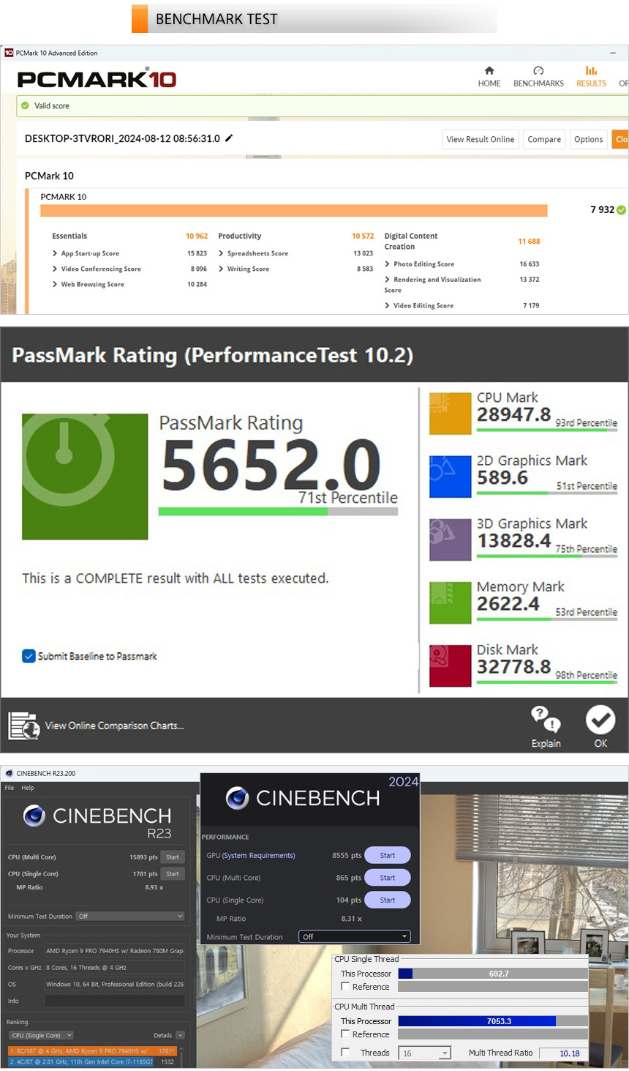Open Cinebench 2024 Minimum Test Duration dropdown
Screen dimensions: 629x1071
pos(355,937)
